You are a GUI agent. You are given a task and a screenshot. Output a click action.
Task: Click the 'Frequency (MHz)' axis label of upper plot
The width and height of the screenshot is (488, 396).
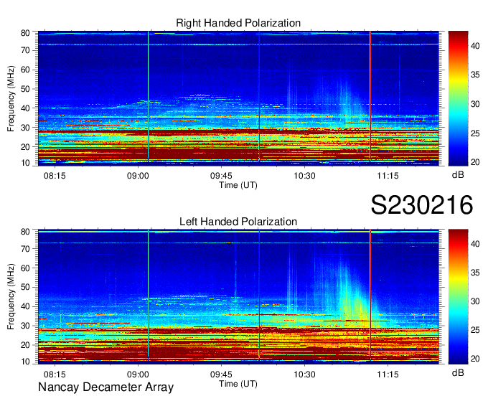click(11, 98)
